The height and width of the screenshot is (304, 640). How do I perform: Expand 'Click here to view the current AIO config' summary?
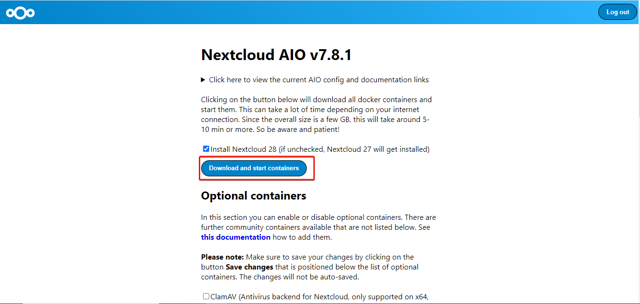pos(319,80)
